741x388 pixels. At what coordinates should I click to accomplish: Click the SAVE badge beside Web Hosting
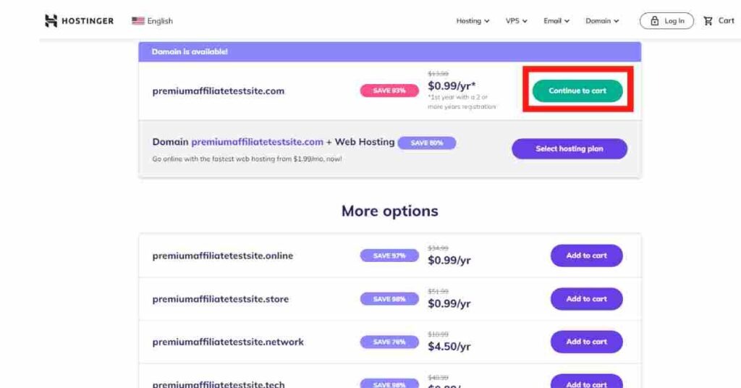click(427, 143)
